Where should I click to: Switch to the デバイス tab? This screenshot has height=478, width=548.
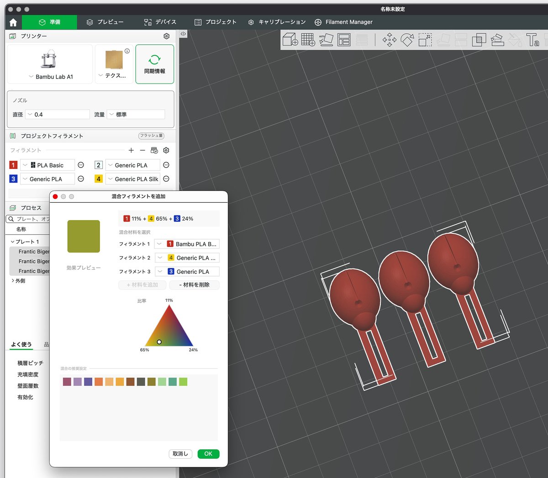point(160,22)
